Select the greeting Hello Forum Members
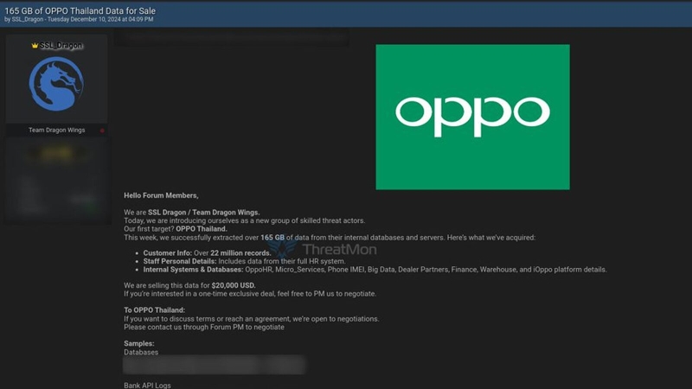The image size is (692, 389). coord(161,195)
